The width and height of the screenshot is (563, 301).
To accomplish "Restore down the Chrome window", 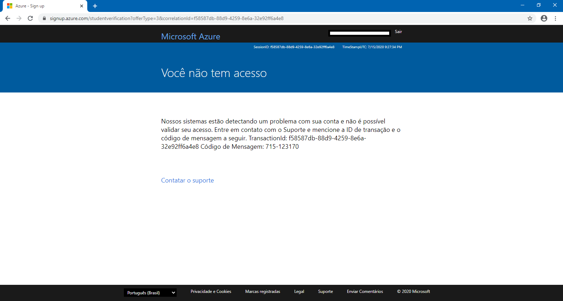I will coord(539,5).
